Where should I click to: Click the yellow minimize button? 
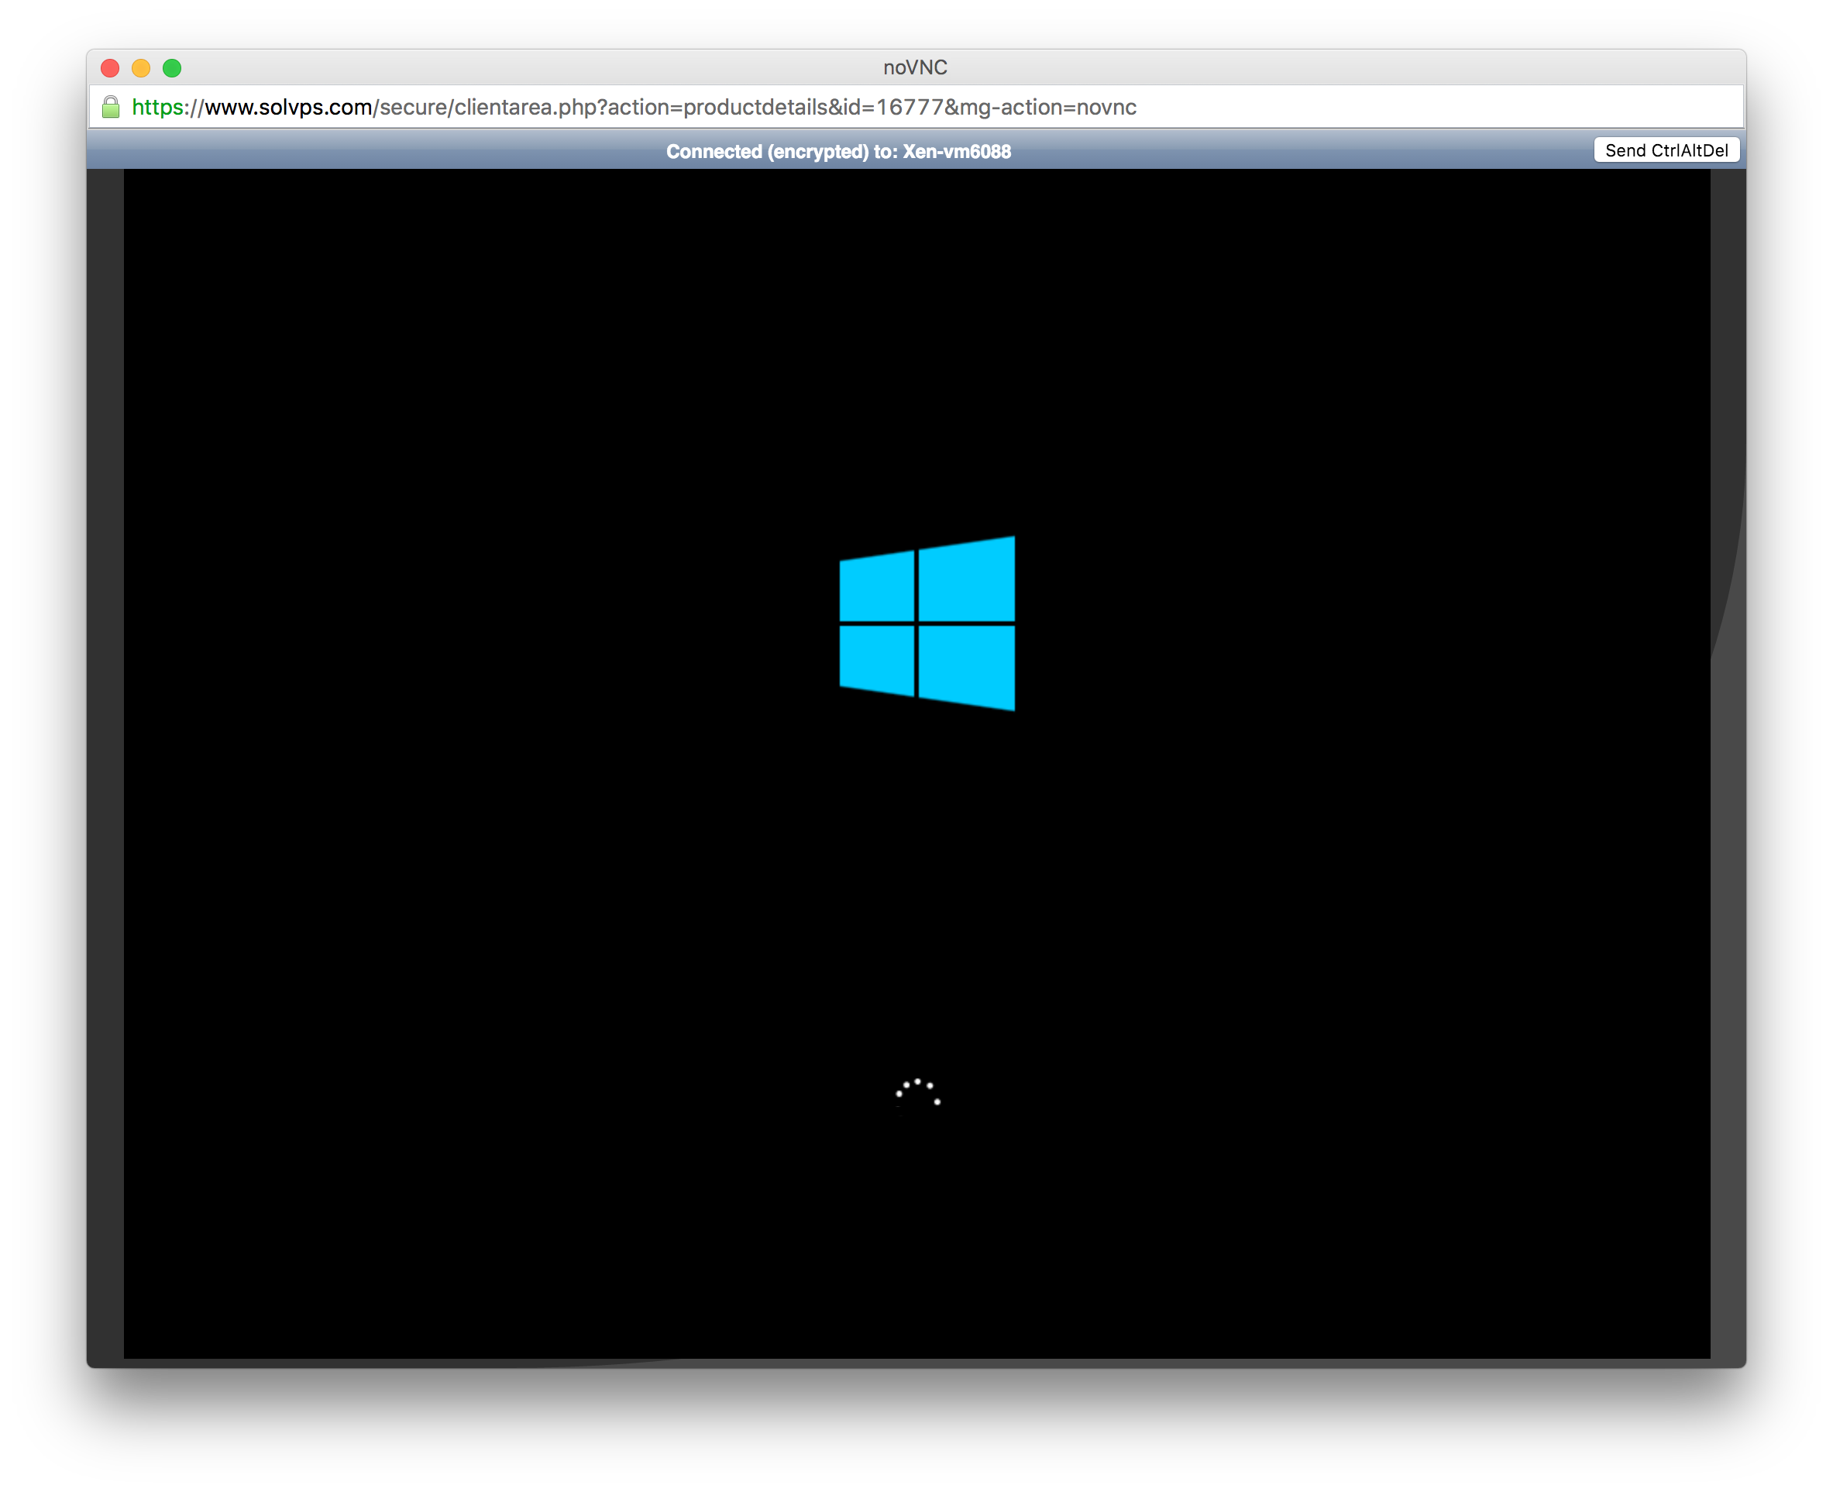(x=140, y=67)
